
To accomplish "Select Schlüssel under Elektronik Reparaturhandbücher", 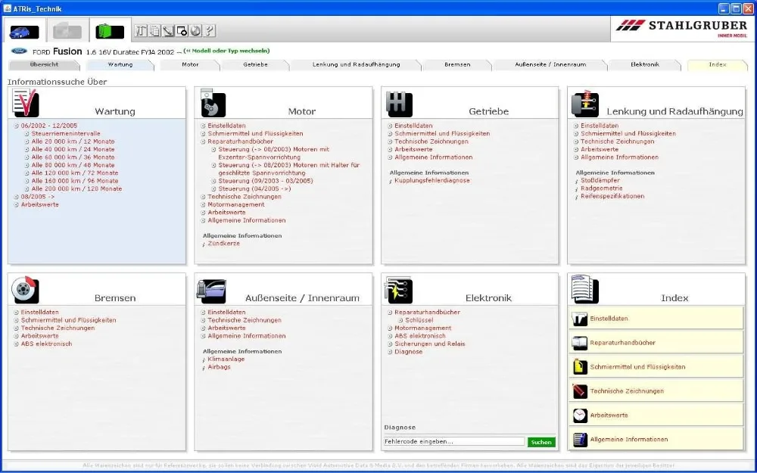I will click(419, 320).
